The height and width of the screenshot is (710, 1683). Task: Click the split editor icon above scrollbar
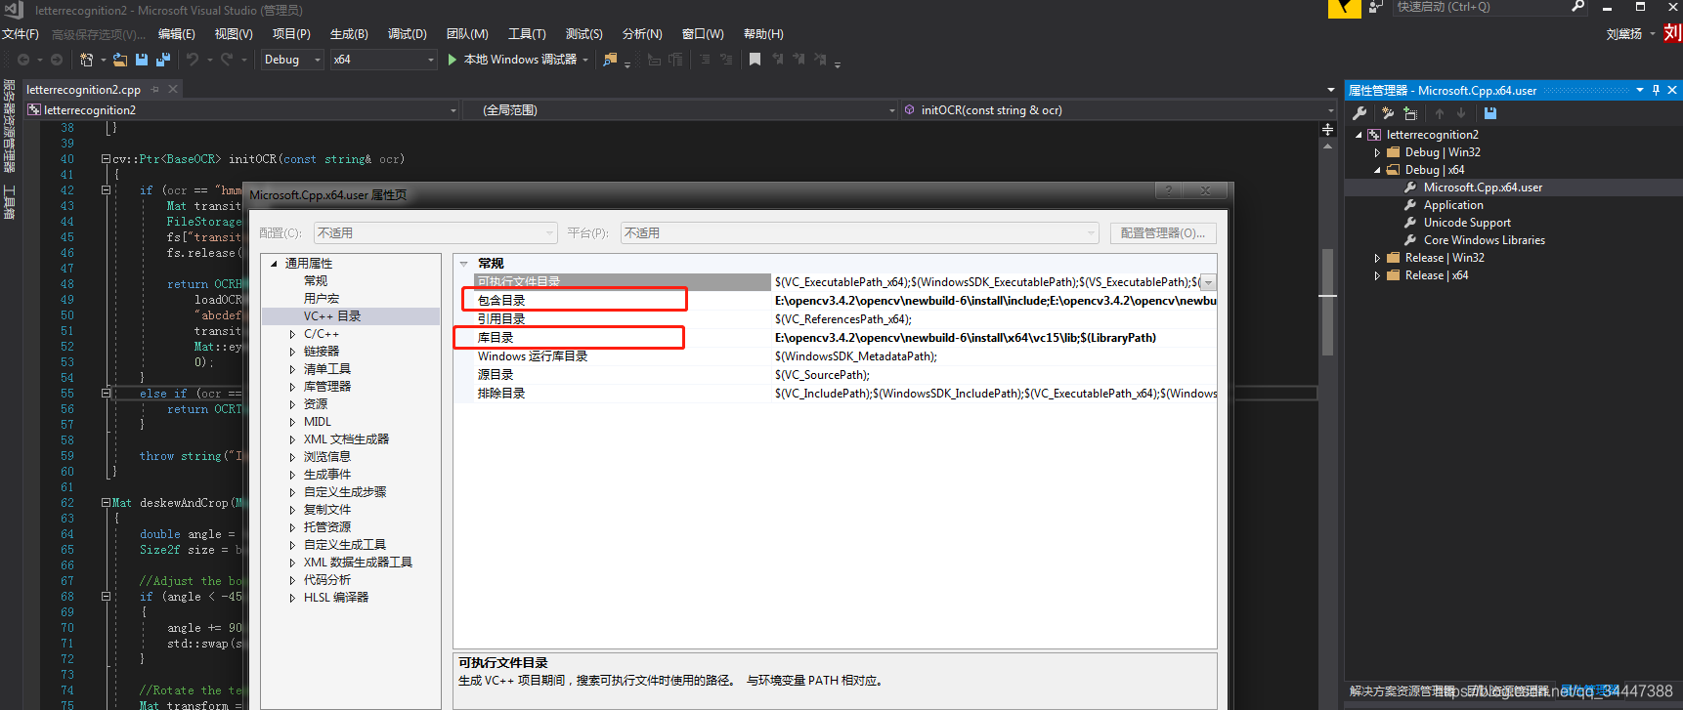1327,129
